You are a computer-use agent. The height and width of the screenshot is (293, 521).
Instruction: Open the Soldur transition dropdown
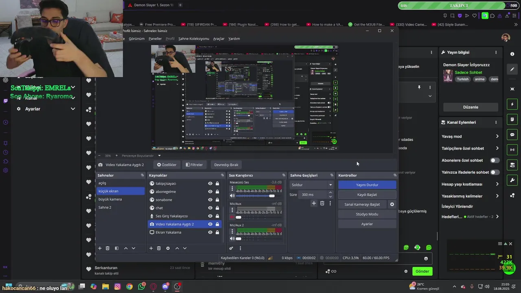click(x=312, y=185)
